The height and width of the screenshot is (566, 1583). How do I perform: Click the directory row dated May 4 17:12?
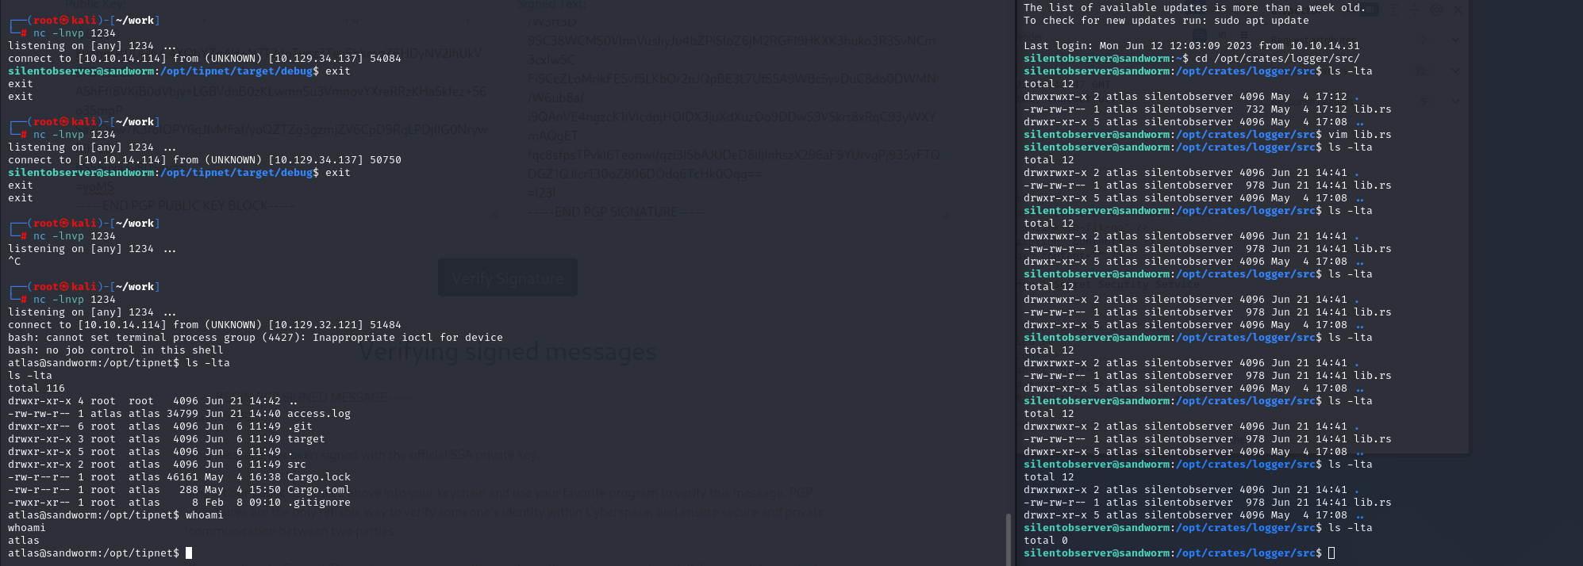[x=1192, y=97]
